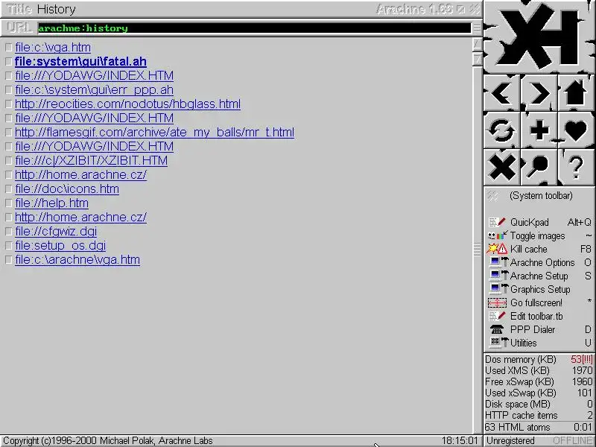
Task: Tick checkbox beside flamesgif mr_t.html link
Action: [8, 133]
